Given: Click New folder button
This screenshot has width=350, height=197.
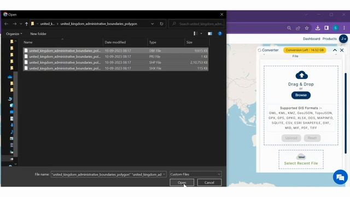Looking at the screenshot, I should [x=38, y=34].
